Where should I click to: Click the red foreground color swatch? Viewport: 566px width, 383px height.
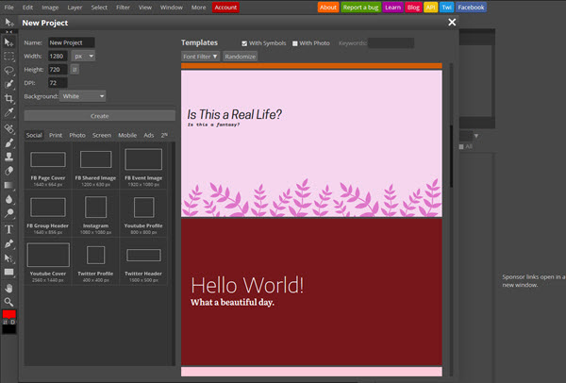(x=9, y=314)
